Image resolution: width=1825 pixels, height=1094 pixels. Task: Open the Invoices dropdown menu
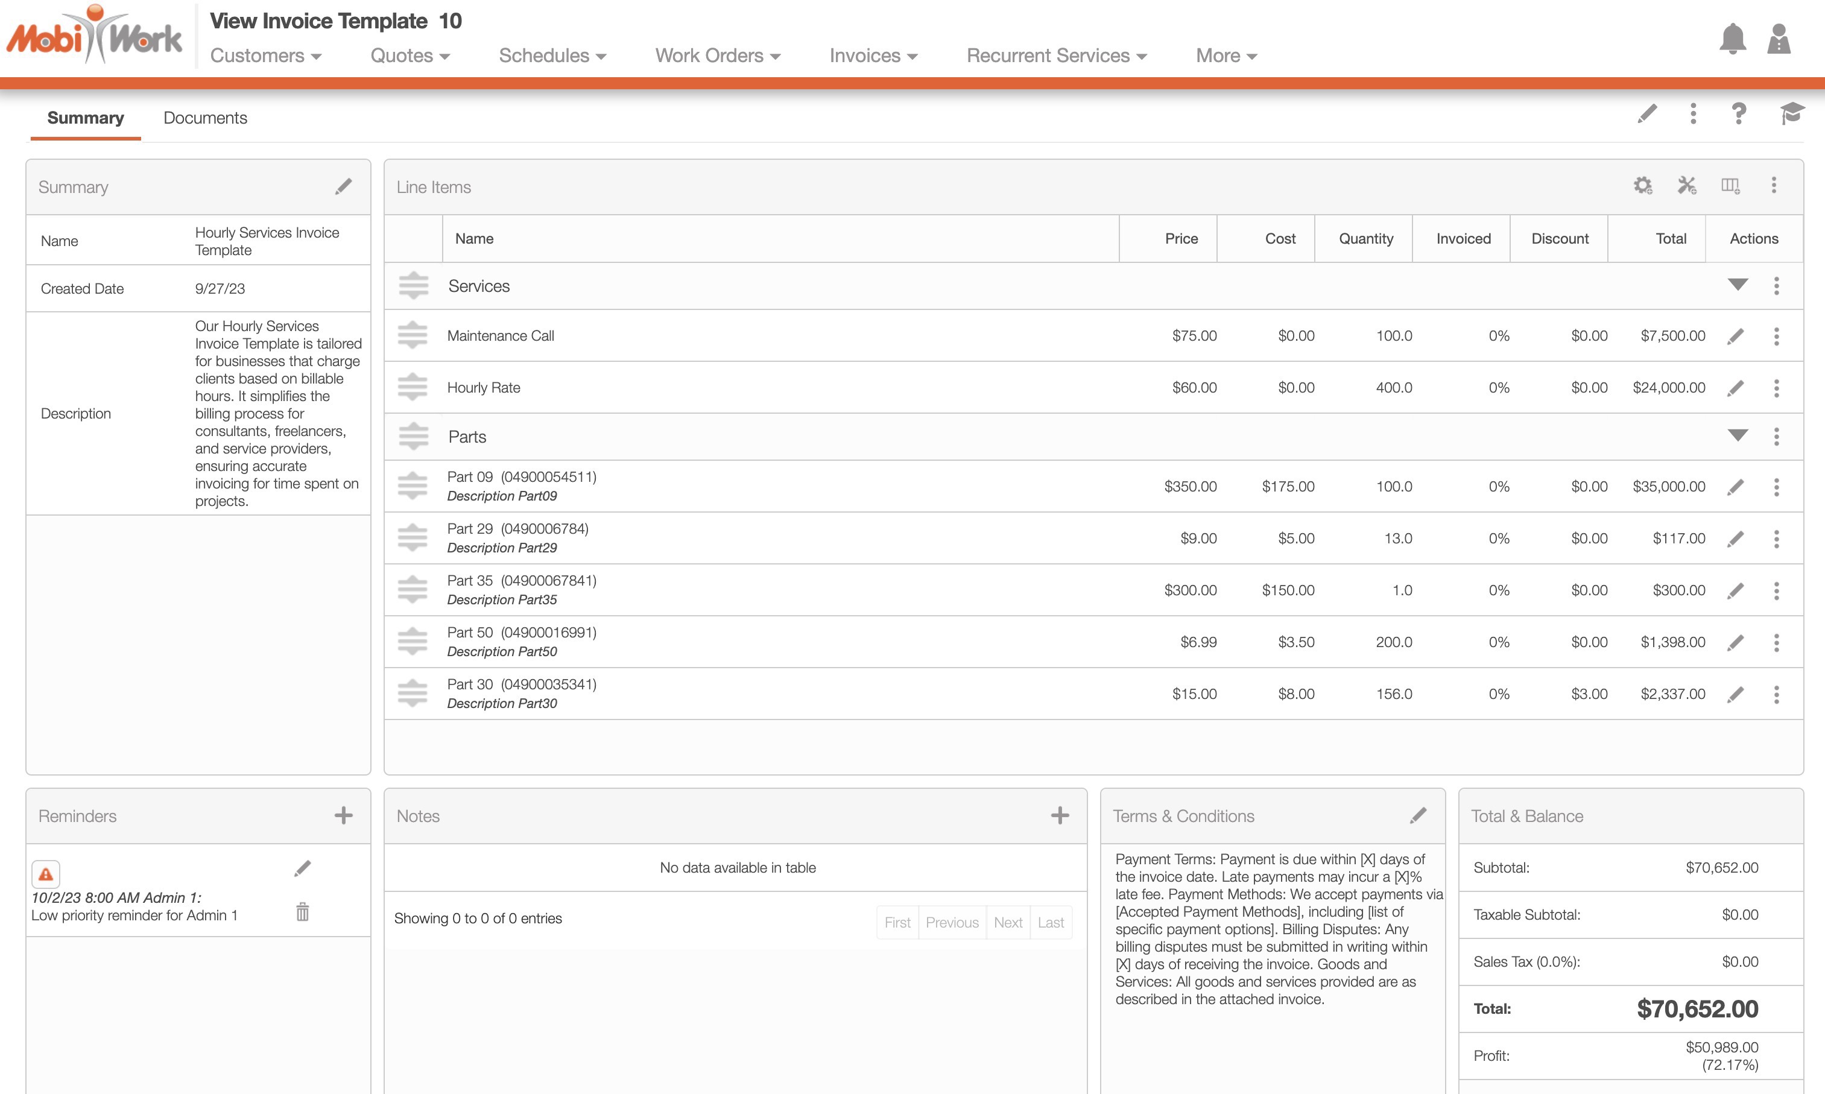(873, 56)
